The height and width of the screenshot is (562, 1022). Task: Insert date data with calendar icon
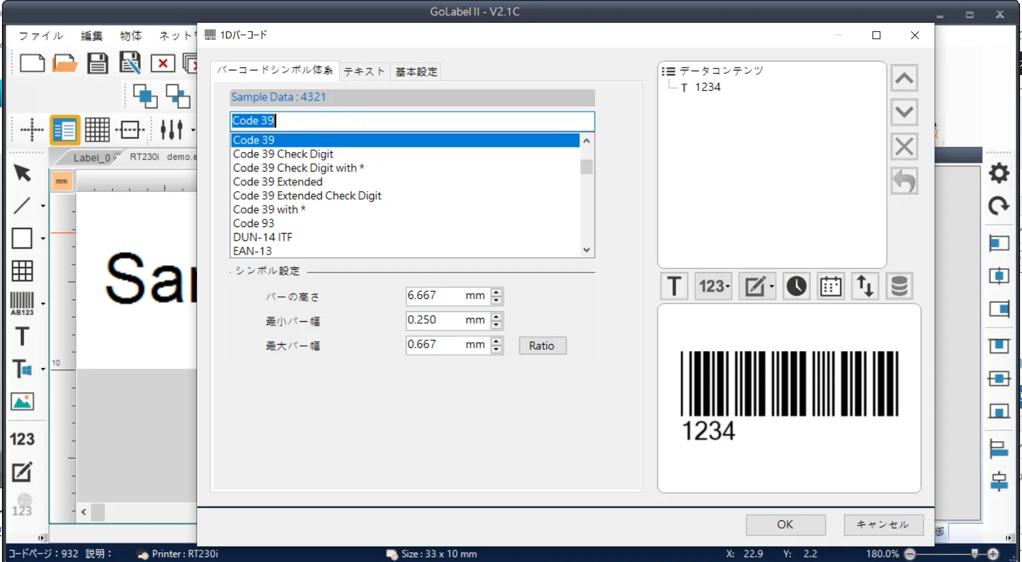831,286
